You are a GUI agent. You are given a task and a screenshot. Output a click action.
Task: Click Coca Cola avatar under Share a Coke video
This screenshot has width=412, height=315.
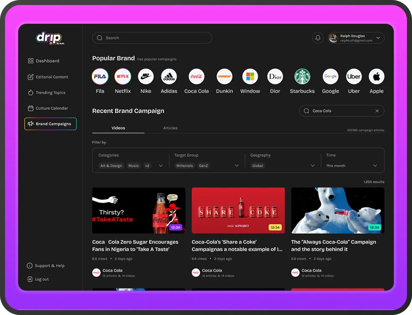pos(196,272)
